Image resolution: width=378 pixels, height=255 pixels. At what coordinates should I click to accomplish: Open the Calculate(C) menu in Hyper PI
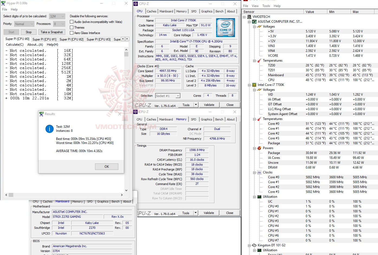(15, 45)
